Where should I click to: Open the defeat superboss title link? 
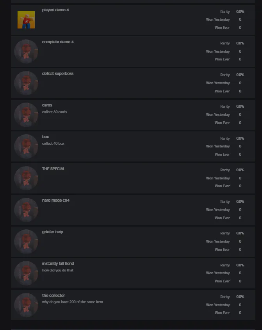click(58, 73)
